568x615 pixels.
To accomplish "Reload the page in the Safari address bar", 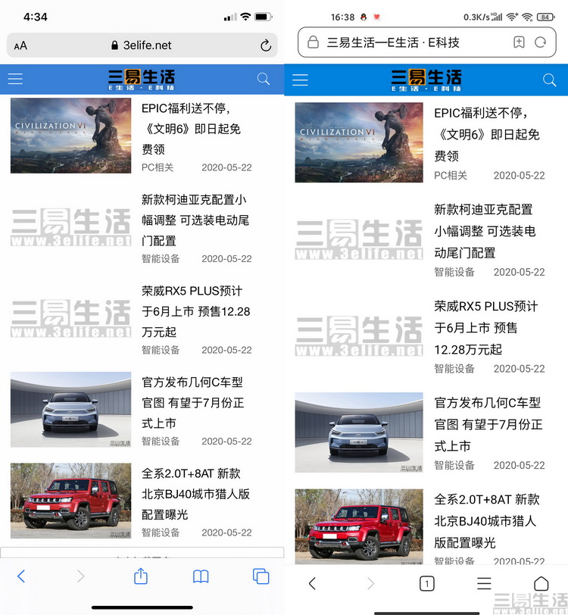I will [x=266, y=45].
